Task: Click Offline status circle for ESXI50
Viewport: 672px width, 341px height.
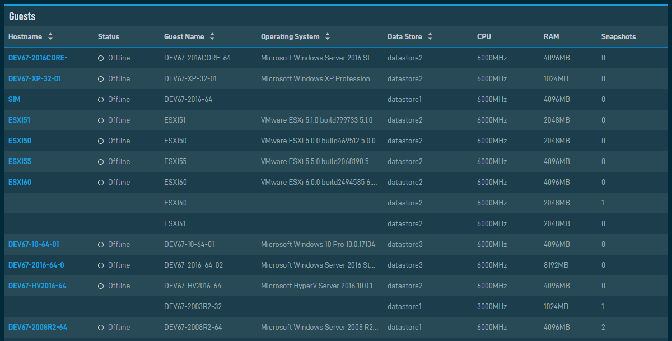Action: (x=101, y=141)
